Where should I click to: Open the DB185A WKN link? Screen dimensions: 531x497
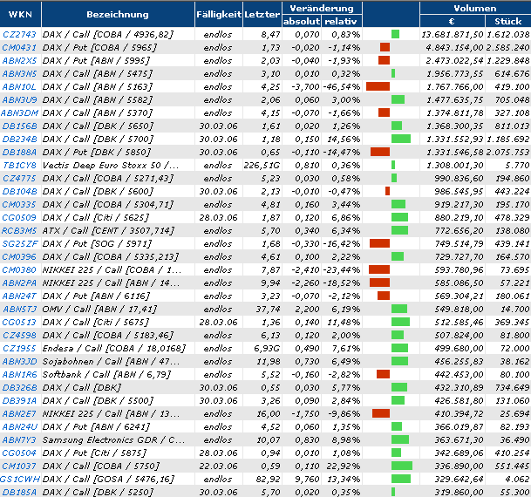point(19,492)
